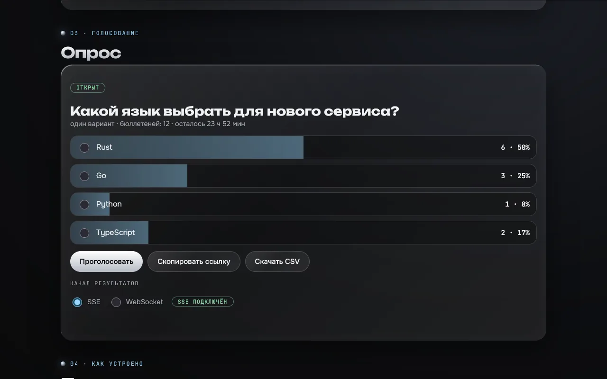The image size is (607, 379).
Task: Copy the poll link with Скопировать ссылку
Action: click(x=194, y=262)
